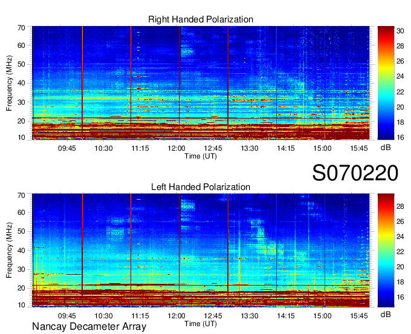
Task: Click the 15:00 time tick under Left Handed plot
Action: [322, 316]
